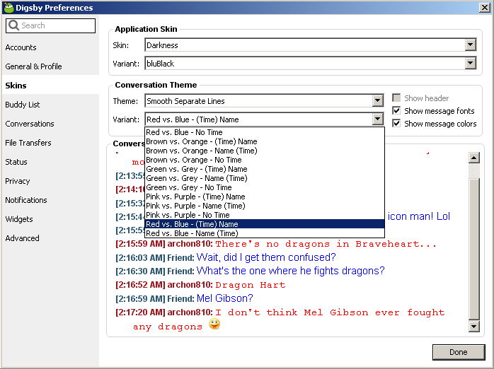Screen dimensions: 494x369
Task: Click message "Mel Gibson?"
Action: (x=224, y=298)
